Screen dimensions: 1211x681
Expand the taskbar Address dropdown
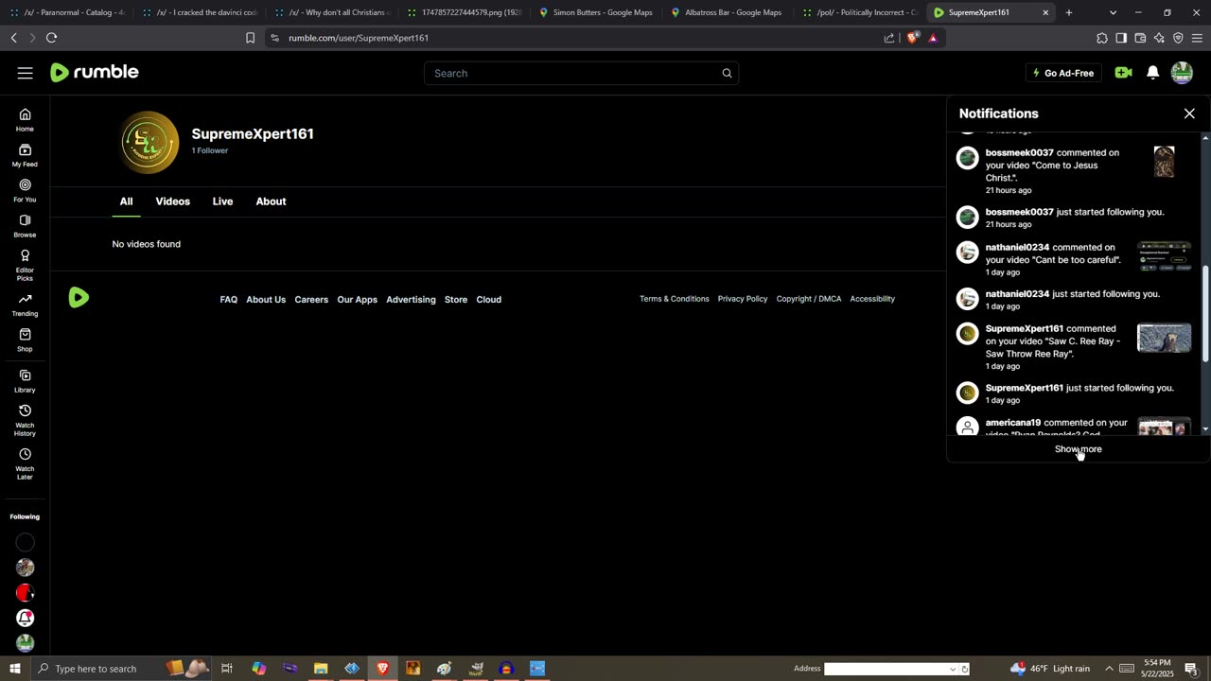(953, 669)
